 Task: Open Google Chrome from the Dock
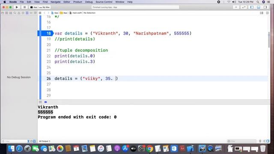(149, 148)
